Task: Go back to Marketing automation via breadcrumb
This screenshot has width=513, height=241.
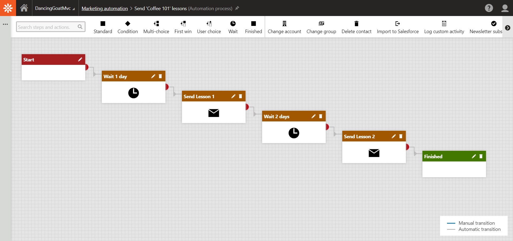Action: (104, 8)
